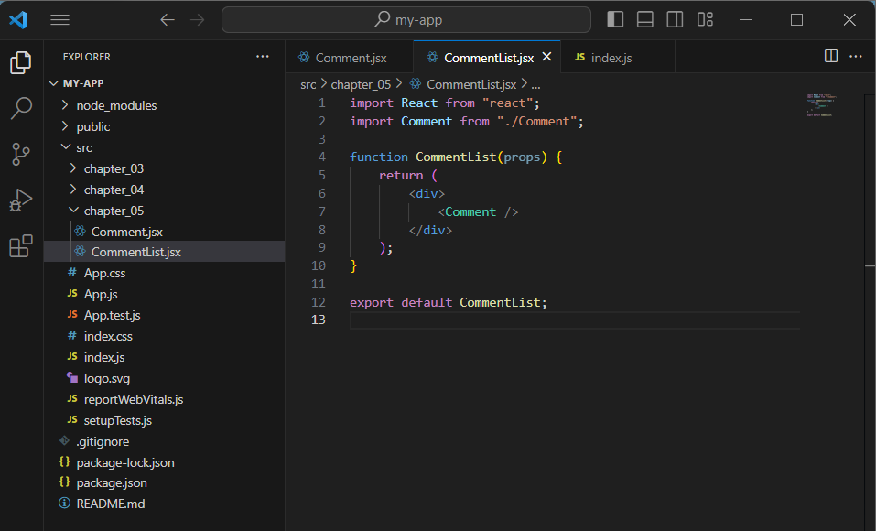Click the EXPLORER panel title
Screen dimensions: 876x531
point(87,57)
